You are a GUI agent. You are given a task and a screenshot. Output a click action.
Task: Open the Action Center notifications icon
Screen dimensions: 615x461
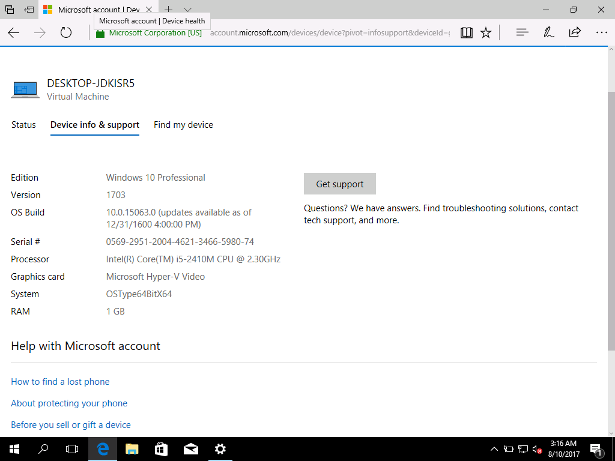596,450
